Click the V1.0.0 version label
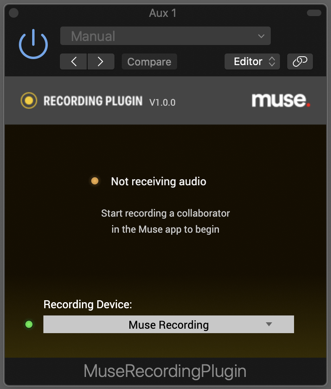This screenshot has width=331, height=389. 162,102
